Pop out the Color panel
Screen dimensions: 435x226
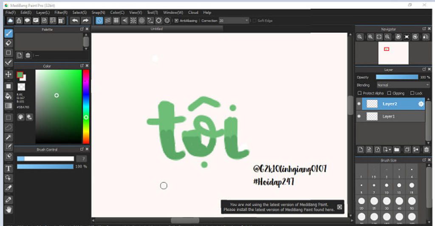point(82,66)
